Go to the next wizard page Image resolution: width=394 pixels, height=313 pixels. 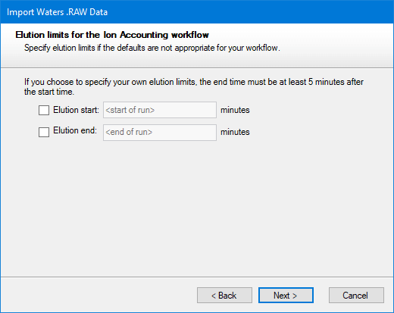[x=286, y=295]
